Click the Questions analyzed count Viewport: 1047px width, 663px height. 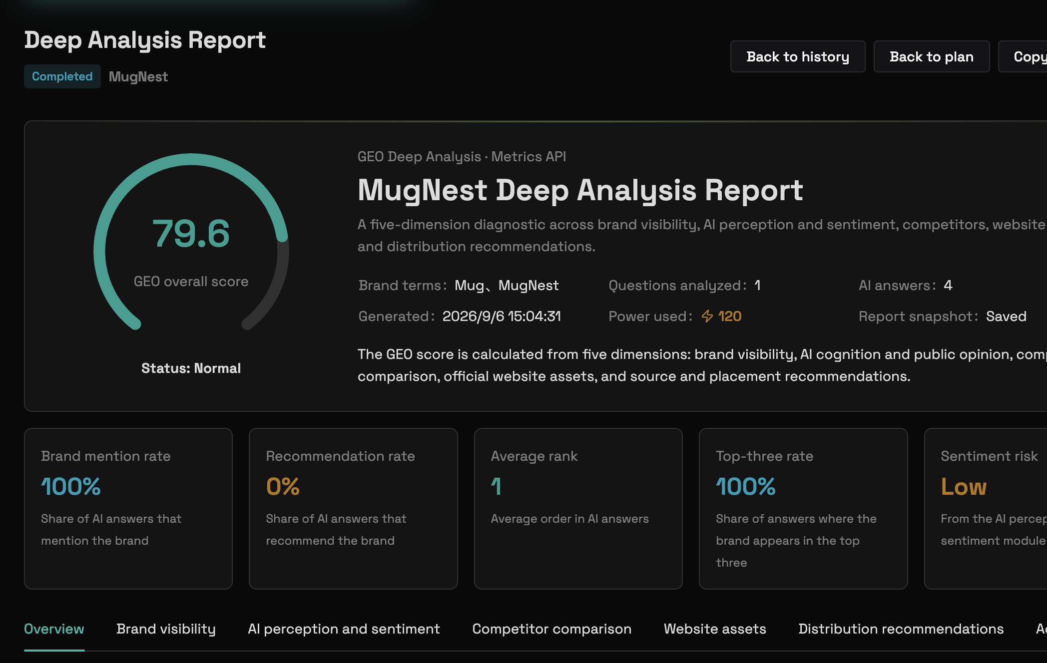757,286
